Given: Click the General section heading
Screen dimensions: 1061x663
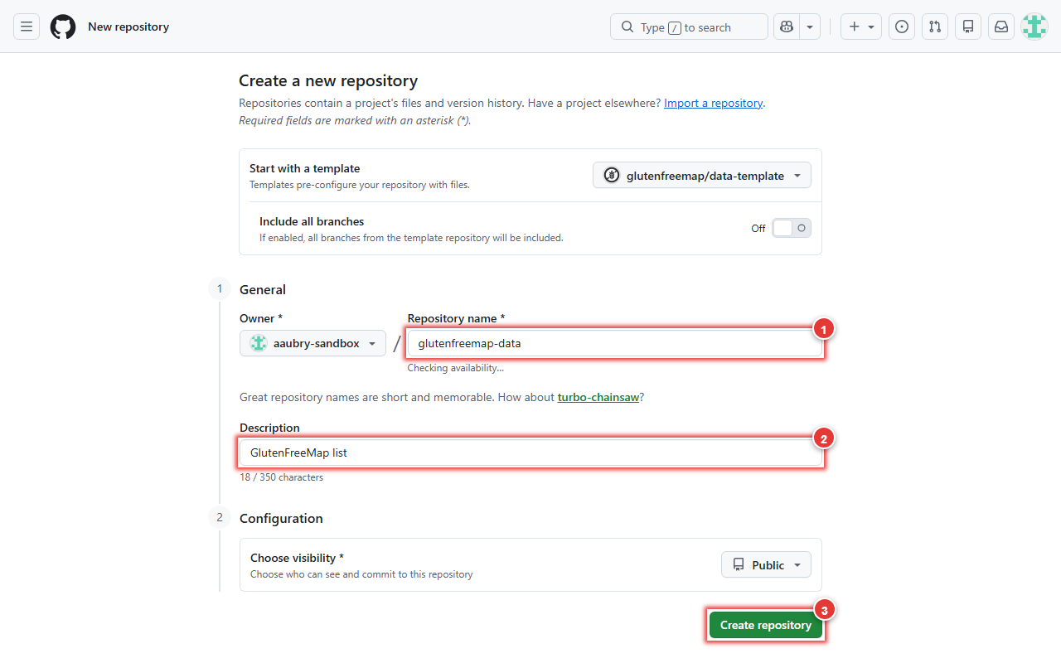Looking at the screenshot, I should [263, 290].
